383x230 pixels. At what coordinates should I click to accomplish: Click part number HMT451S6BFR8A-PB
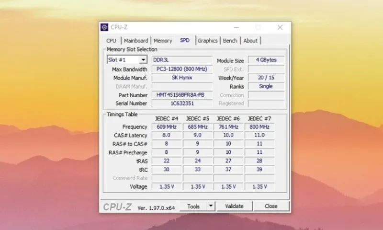182,95
